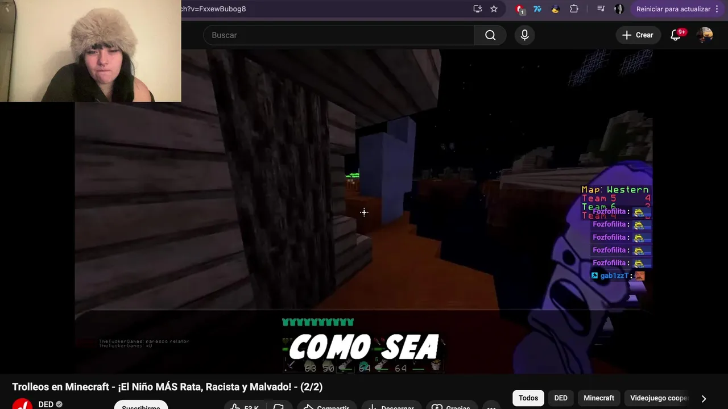728x409 pixels.
Task: Open the Chrome three-dot menu
Action: click(x=717, y=9)
